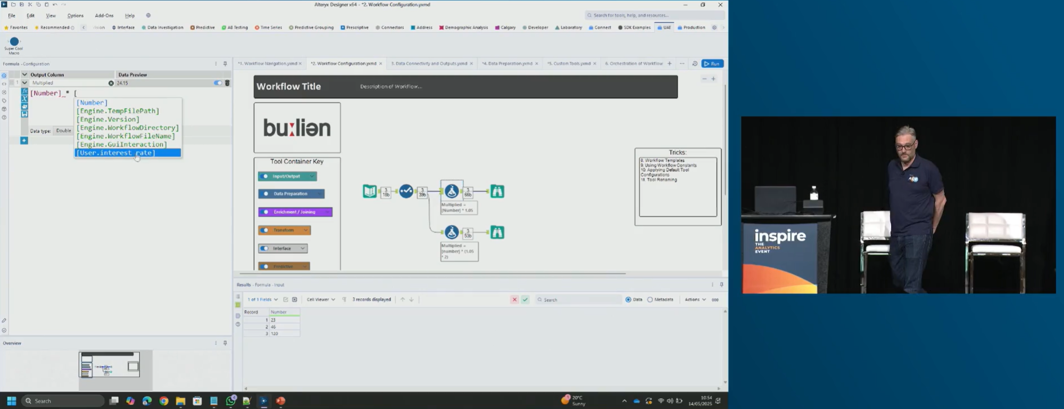Open the Cell Viewer dropdown
The image size is (1064, 409).
pos(321,299)
